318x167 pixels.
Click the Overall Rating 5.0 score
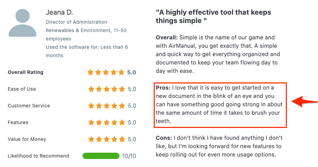[x=132, y=72]
